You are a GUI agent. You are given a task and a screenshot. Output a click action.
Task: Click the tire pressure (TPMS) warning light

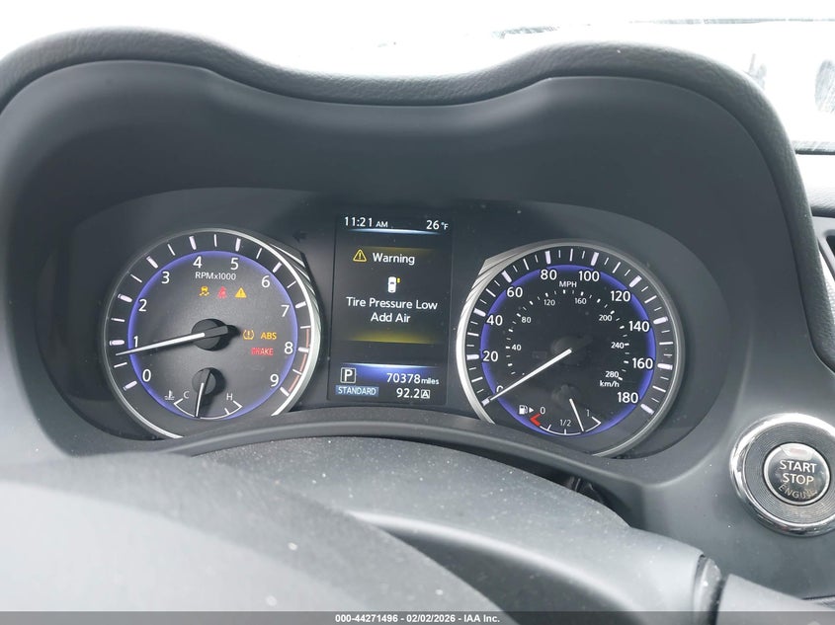click(248, 336)
